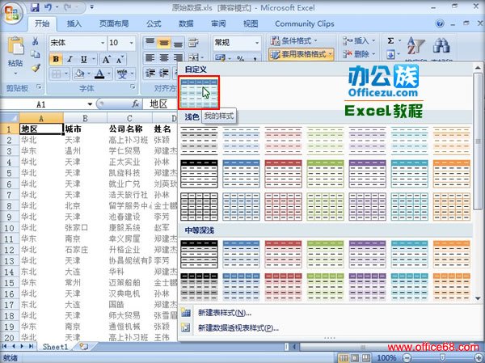Switch to Page Break Preview in status bar
This screenshot has height=363, width=485.
coord(366,358)
